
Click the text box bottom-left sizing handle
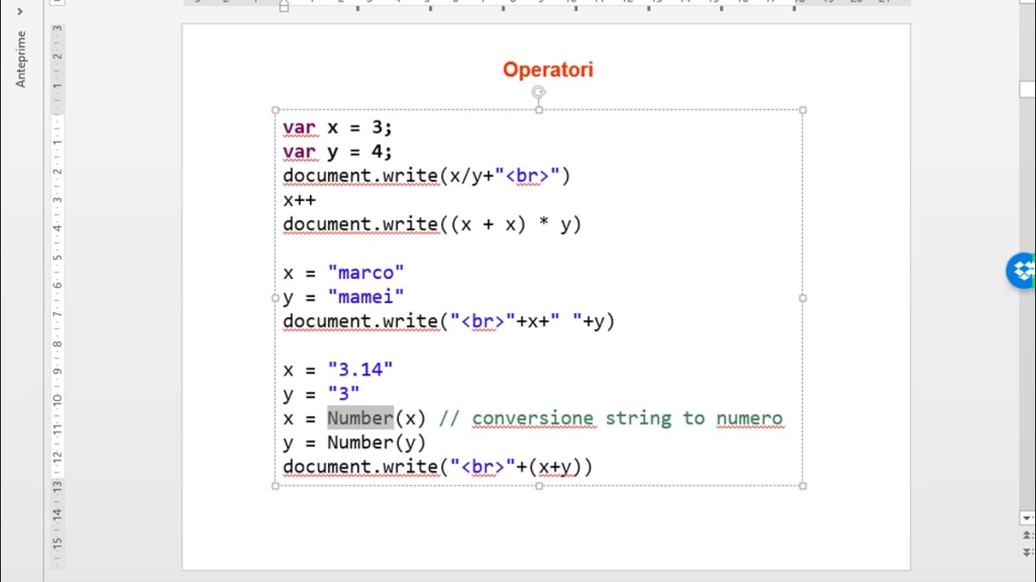[275, 486]
